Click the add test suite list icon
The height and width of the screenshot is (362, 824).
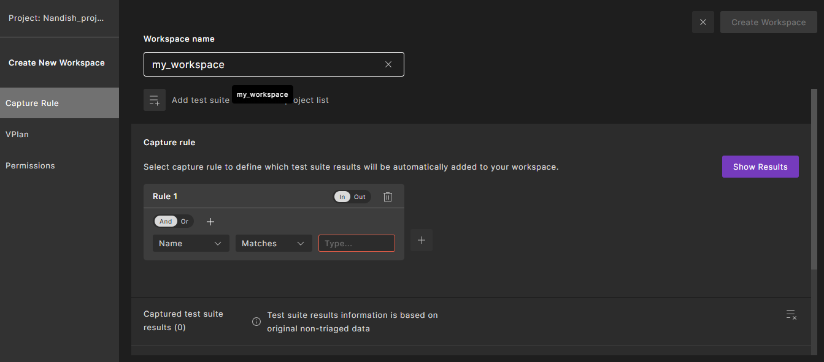point(155,100)
